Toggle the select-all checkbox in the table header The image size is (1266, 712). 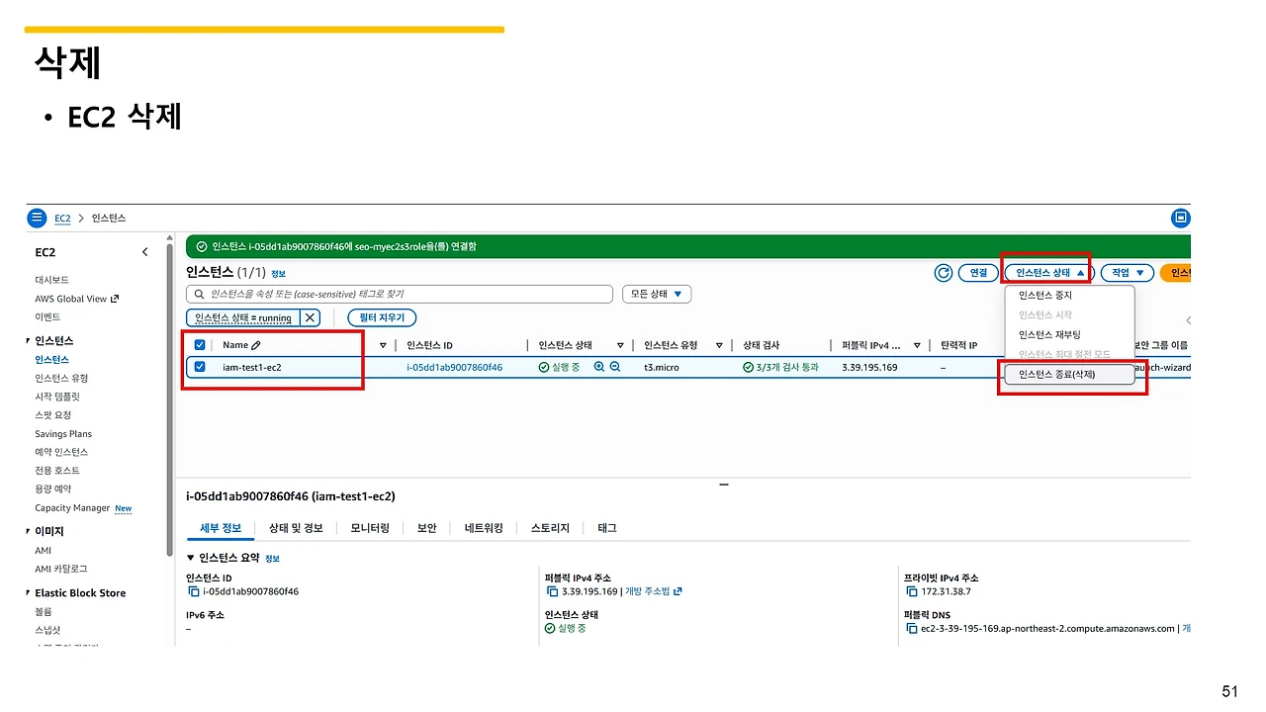[x=200, y=345]
